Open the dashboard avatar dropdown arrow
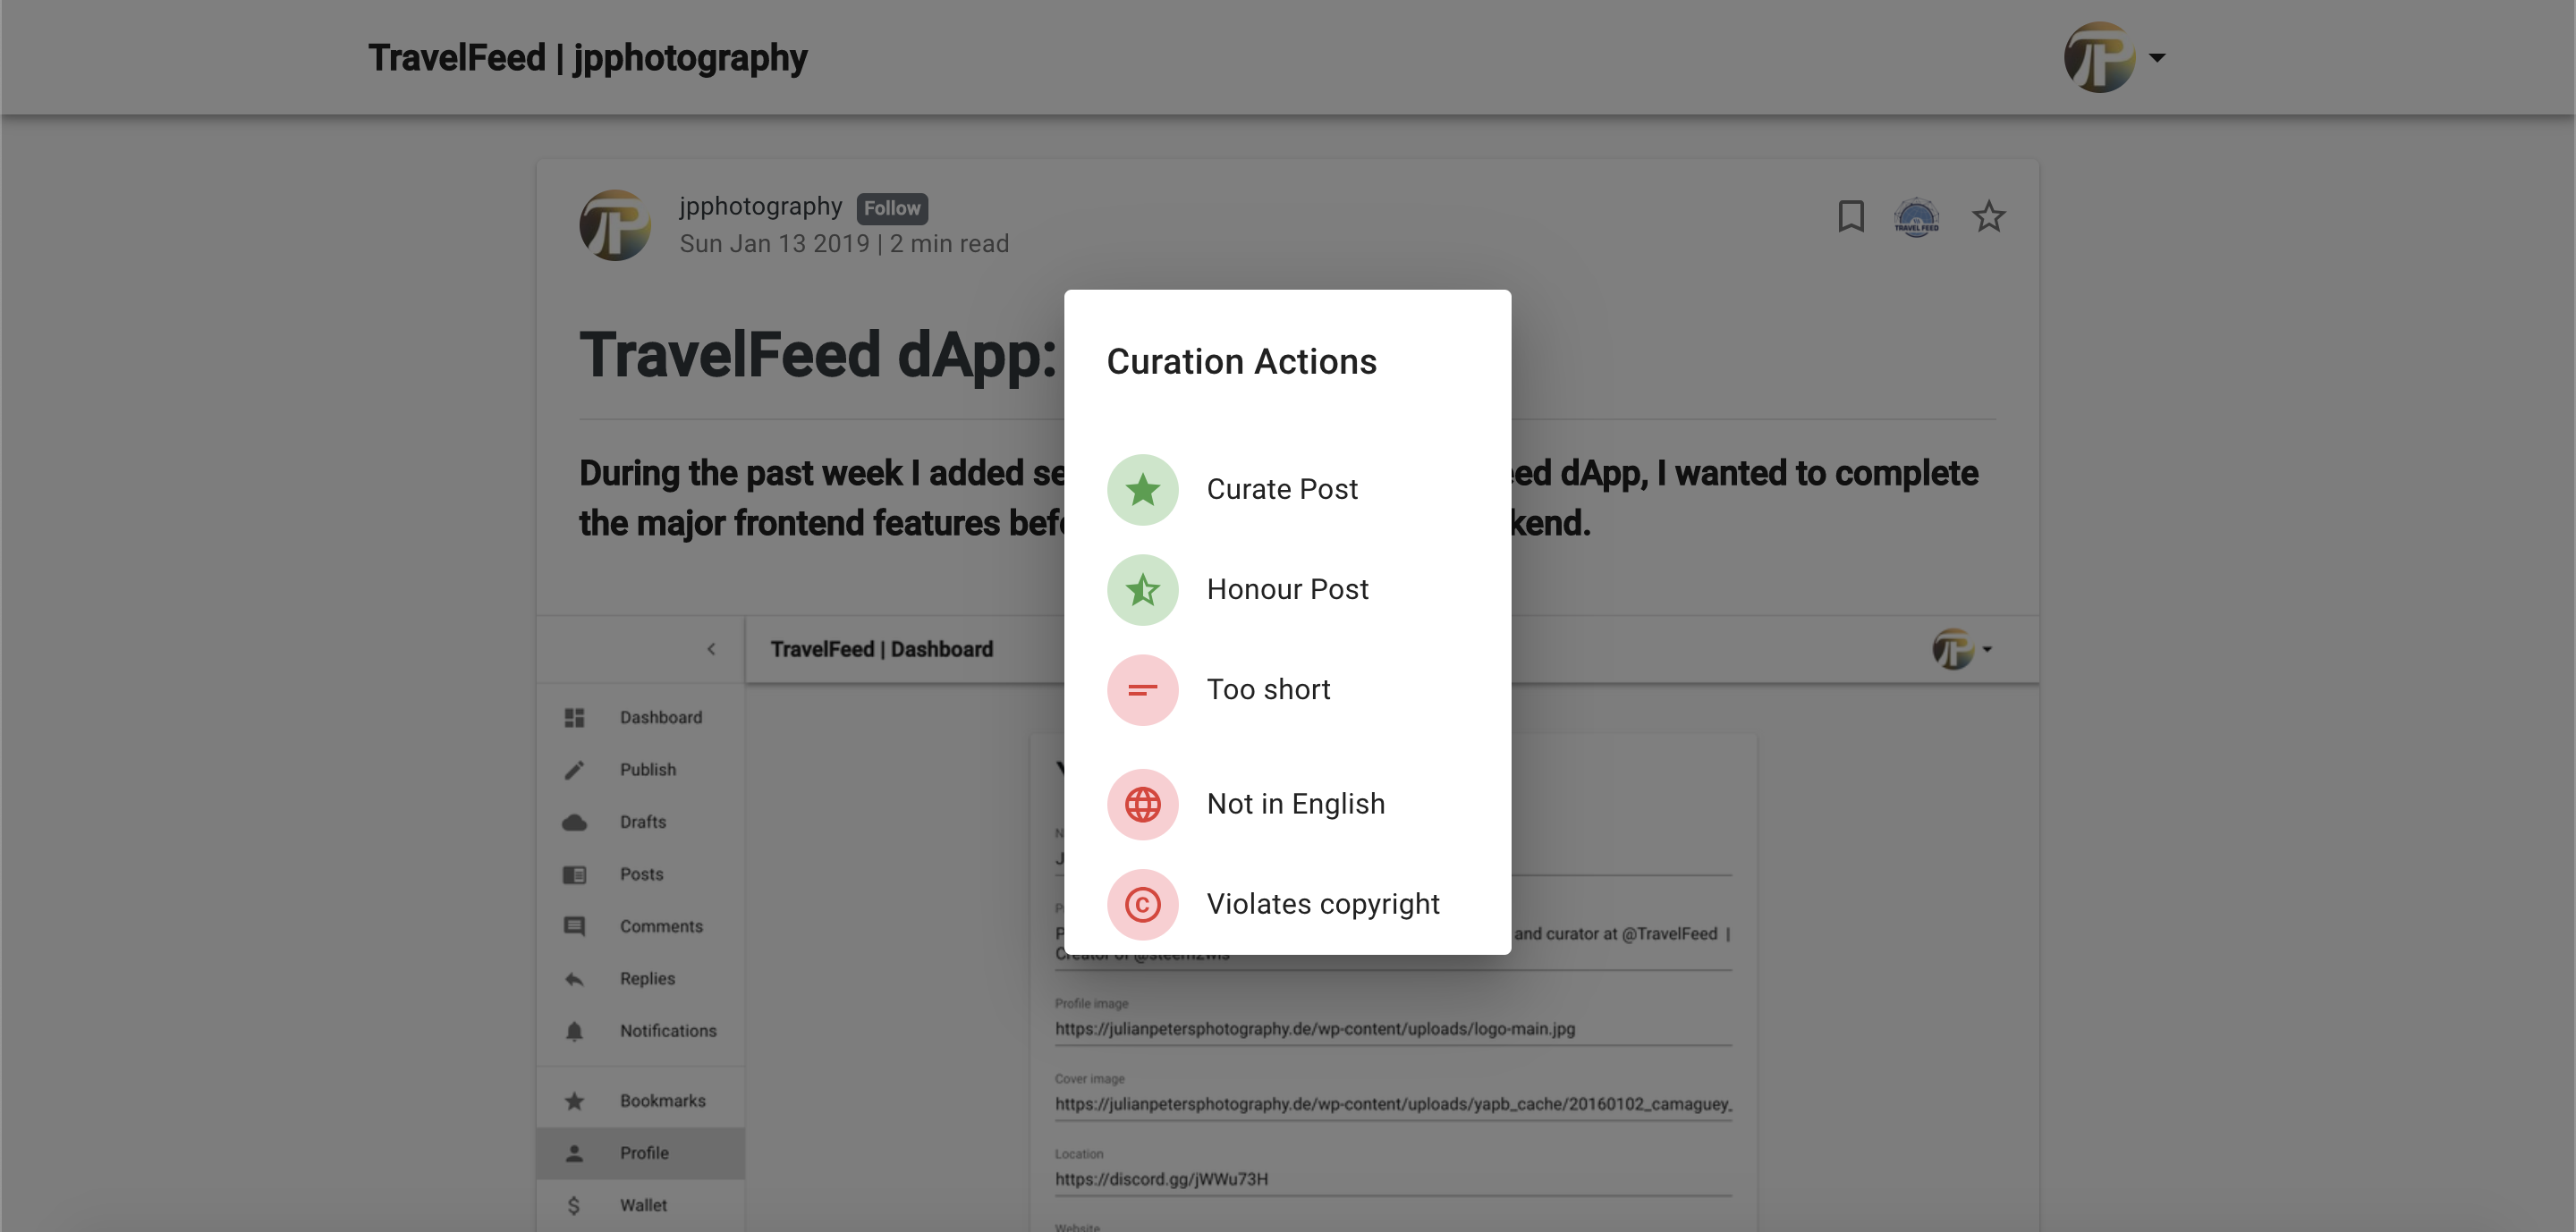 click(x=1987, y=649)
